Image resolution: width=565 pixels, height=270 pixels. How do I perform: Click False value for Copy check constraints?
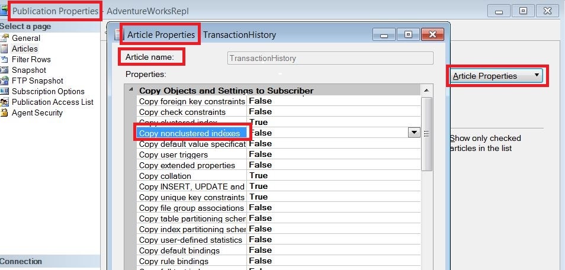260,111
